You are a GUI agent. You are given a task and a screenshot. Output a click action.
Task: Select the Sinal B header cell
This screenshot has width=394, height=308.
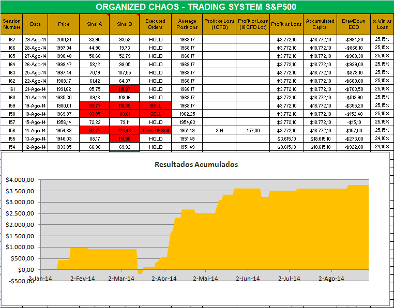point(125,24)
